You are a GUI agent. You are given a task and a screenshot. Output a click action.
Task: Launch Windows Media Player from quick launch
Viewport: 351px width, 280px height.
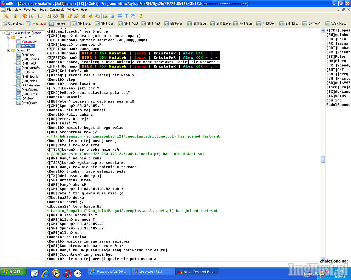pos(56,273)
